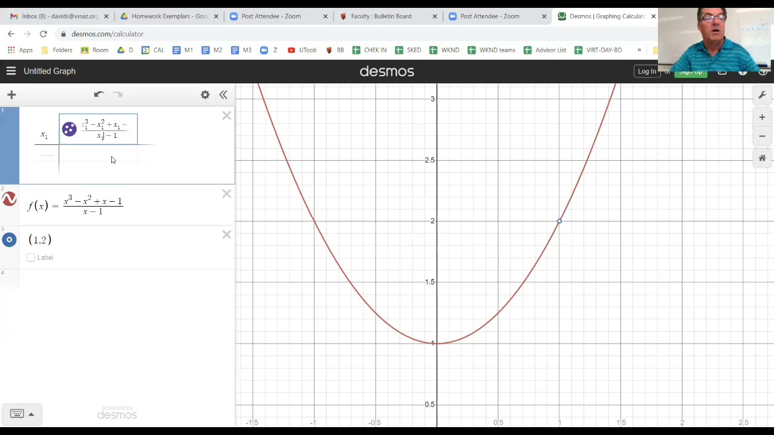Open the SKED bookmark

click(x=408, y=50)
